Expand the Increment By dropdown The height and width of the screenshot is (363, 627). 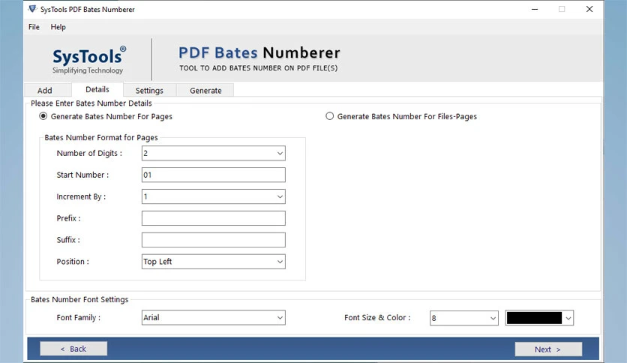pyautogui.click(x=214, y=196)
